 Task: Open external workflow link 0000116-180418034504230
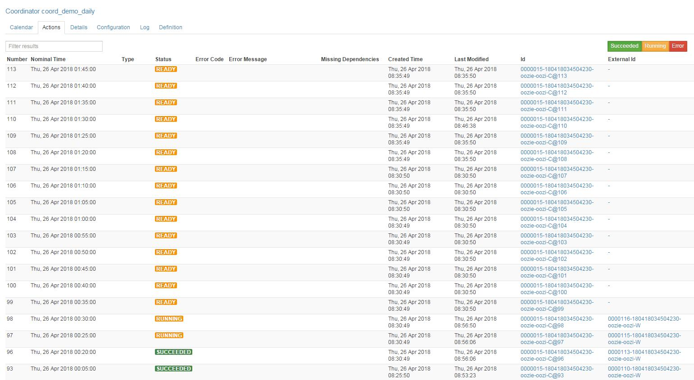click(x=644, y=322)
